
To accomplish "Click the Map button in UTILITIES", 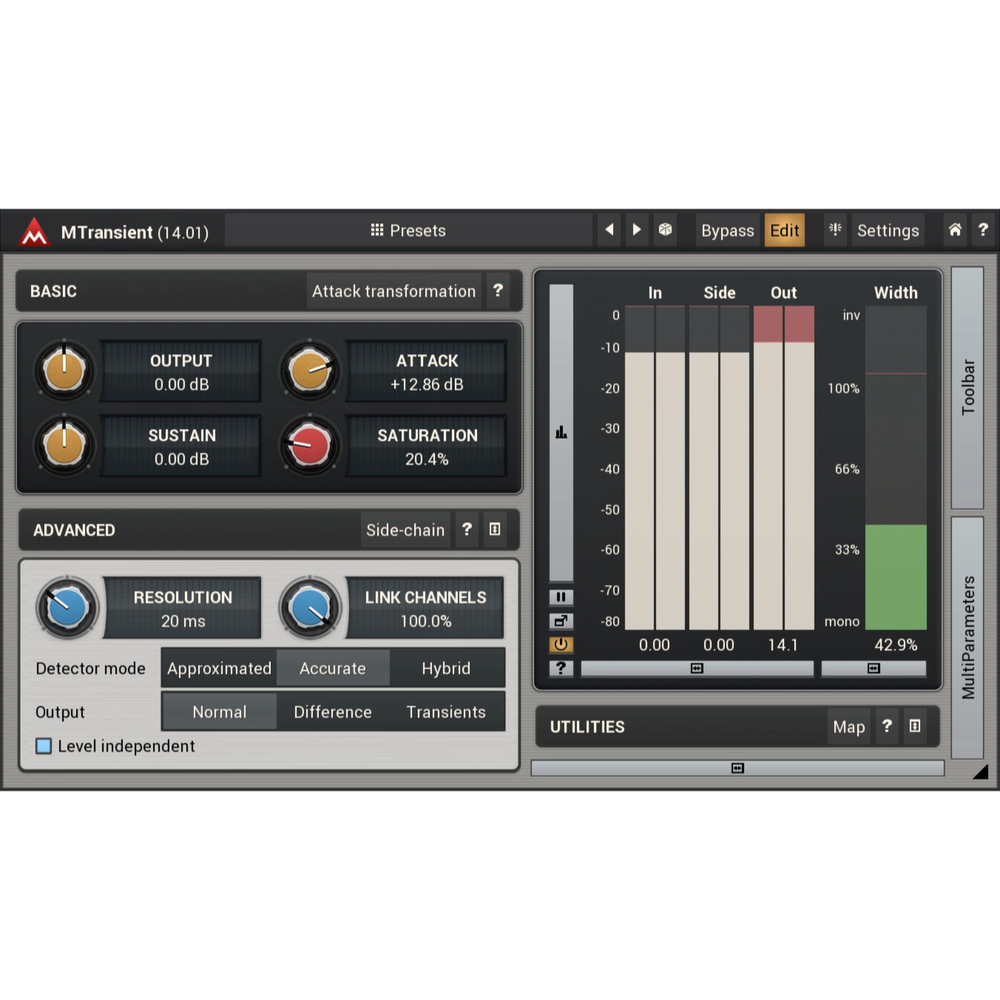I will point(849,726).
